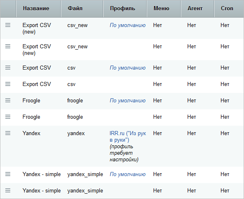This screenshot has height=199, width=244.
Task: Sort by the Профиль column header
Action: (x=122, y=8)
